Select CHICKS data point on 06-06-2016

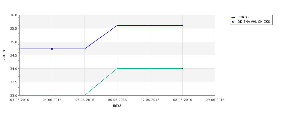(117, 25)
